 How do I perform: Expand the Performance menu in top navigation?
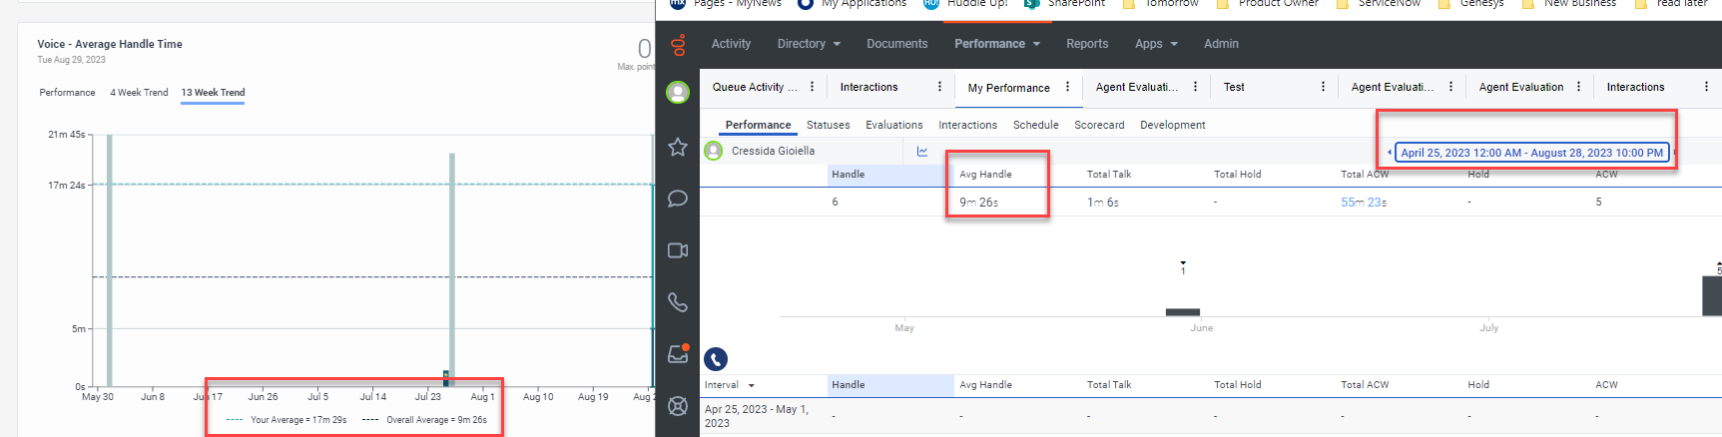pos(997,44)
